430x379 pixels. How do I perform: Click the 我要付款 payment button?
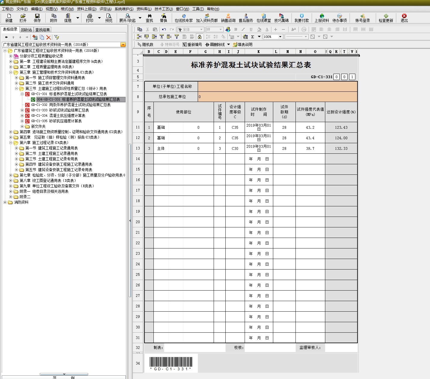[x=302, y=18]
